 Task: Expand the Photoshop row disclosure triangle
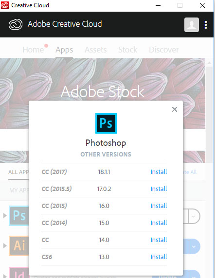[x=5, y=216]
